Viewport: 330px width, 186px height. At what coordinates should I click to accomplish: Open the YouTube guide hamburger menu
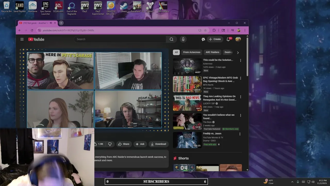point(22,39)
